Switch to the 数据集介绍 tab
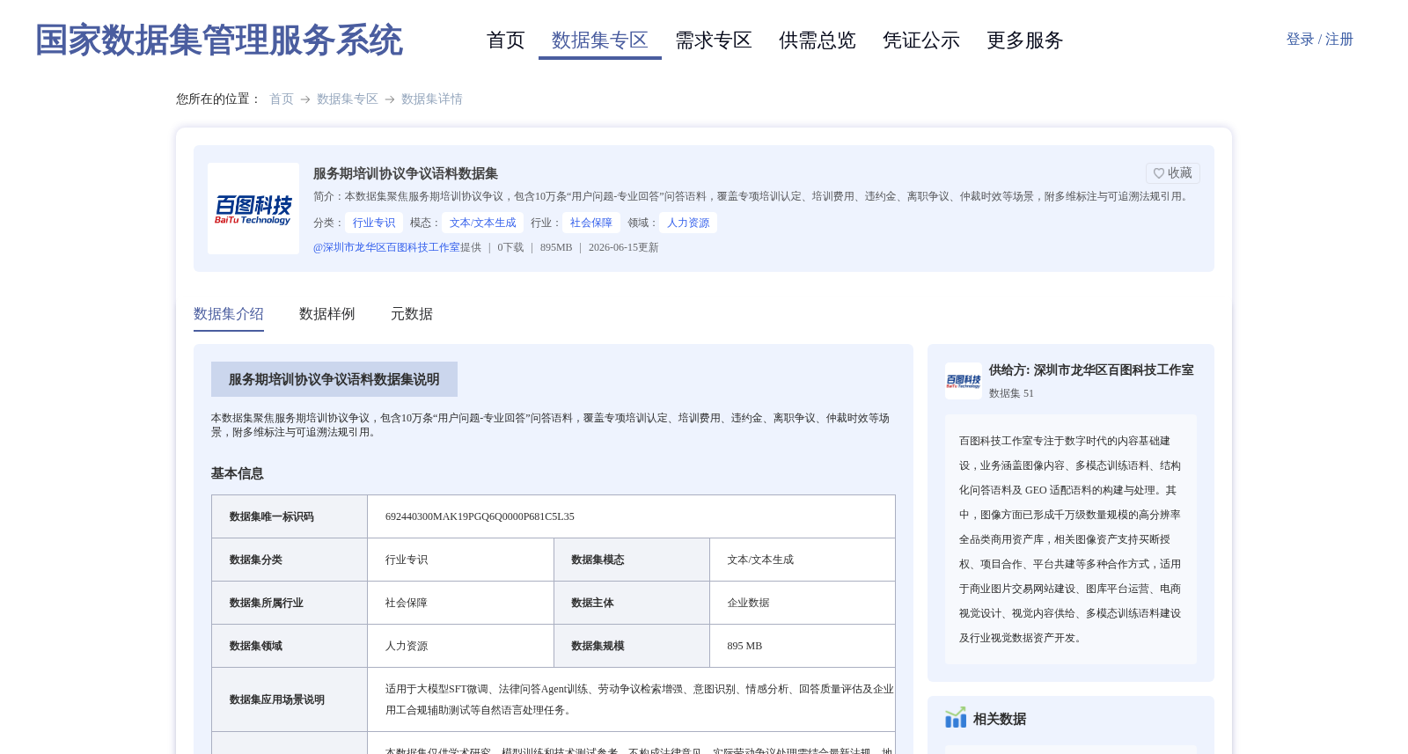1408x754 pixels. (229, 314)
